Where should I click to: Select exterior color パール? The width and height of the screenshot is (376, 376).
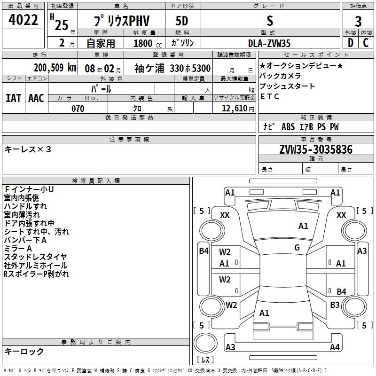101,89
